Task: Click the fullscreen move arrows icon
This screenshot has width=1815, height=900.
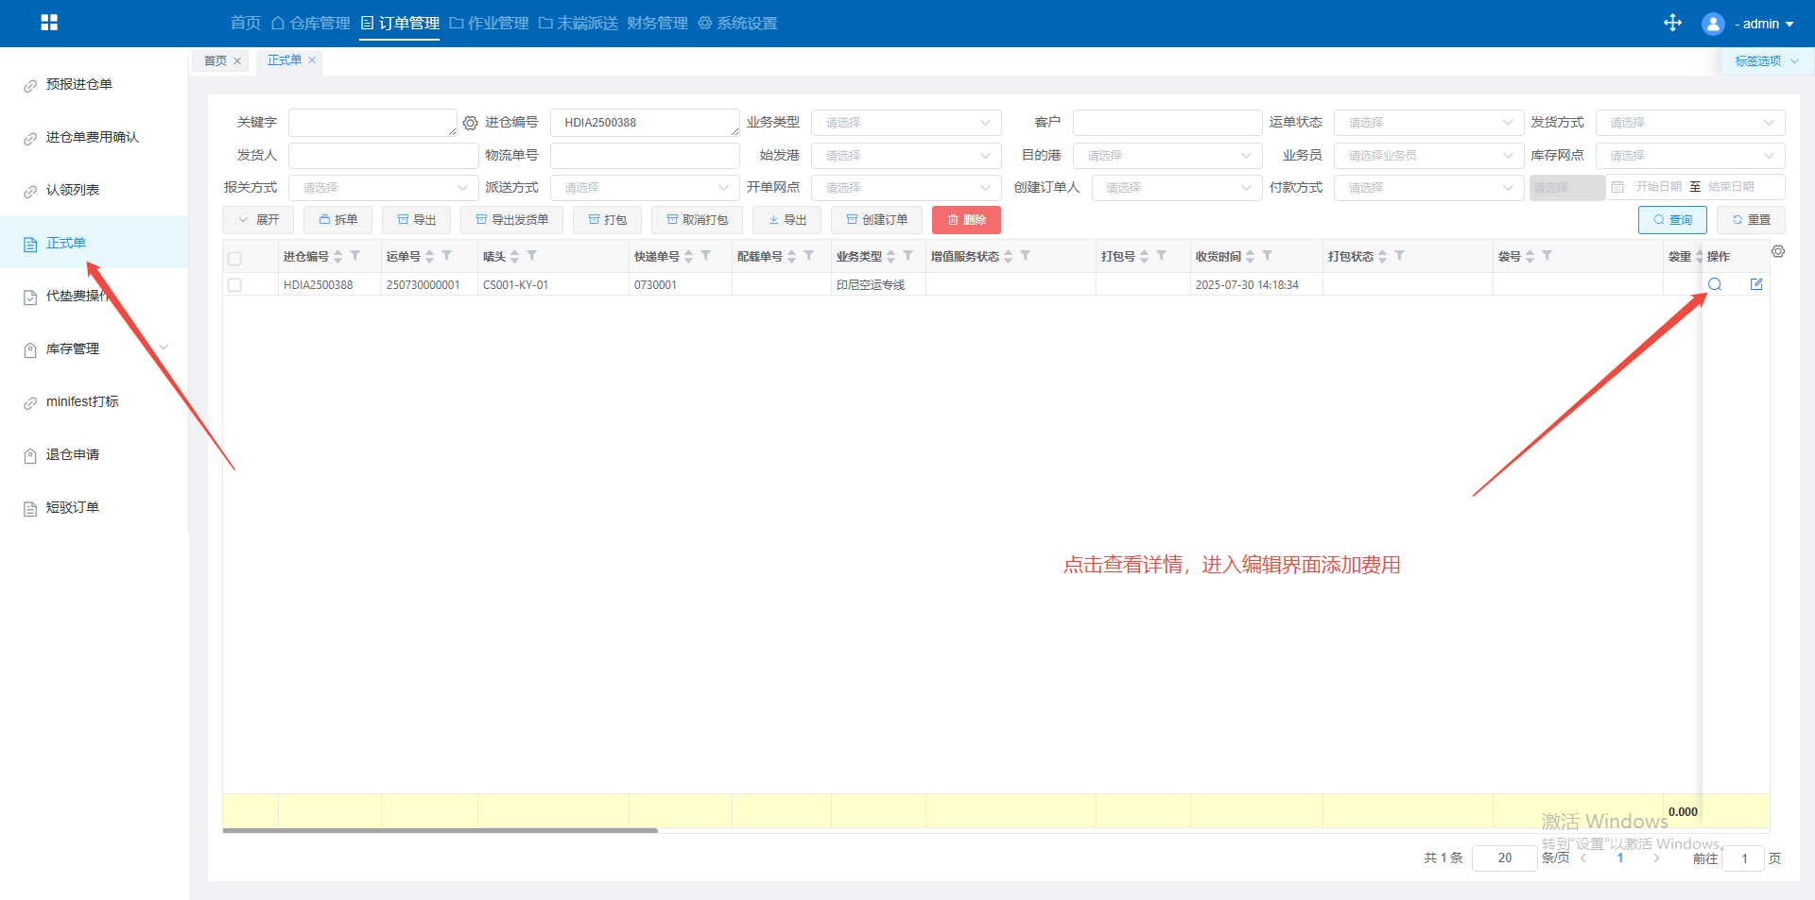Action: tap(1672, 23)
